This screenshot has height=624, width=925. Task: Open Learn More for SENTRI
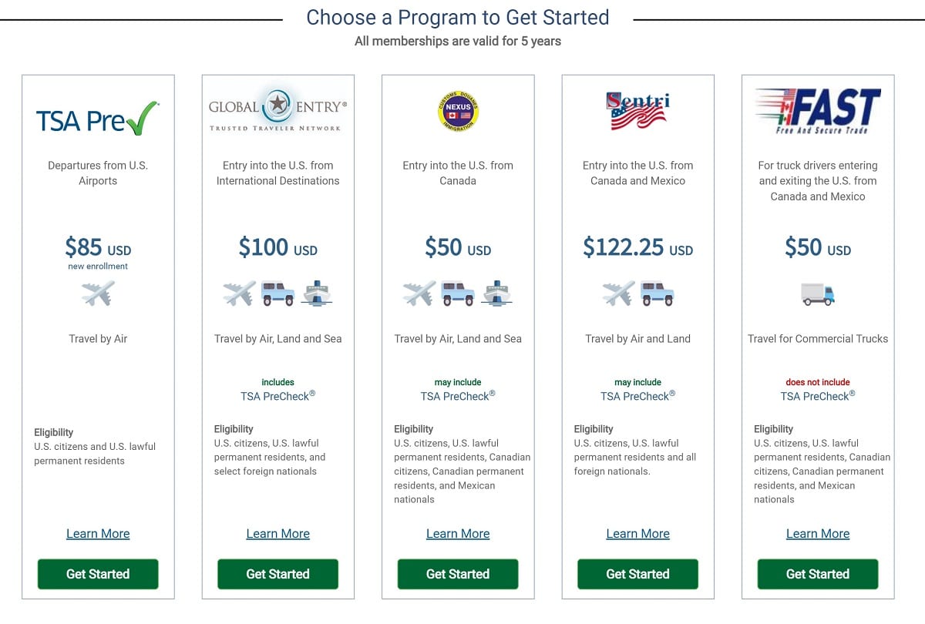coord(637,533)
